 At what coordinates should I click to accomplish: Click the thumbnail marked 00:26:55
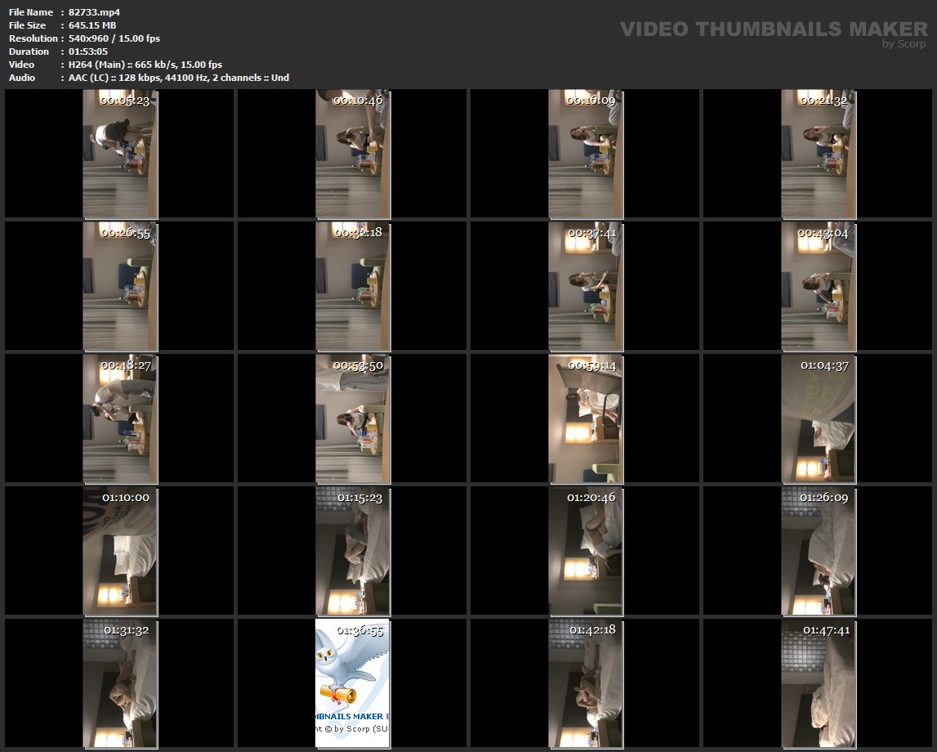(x=119, y=286)
